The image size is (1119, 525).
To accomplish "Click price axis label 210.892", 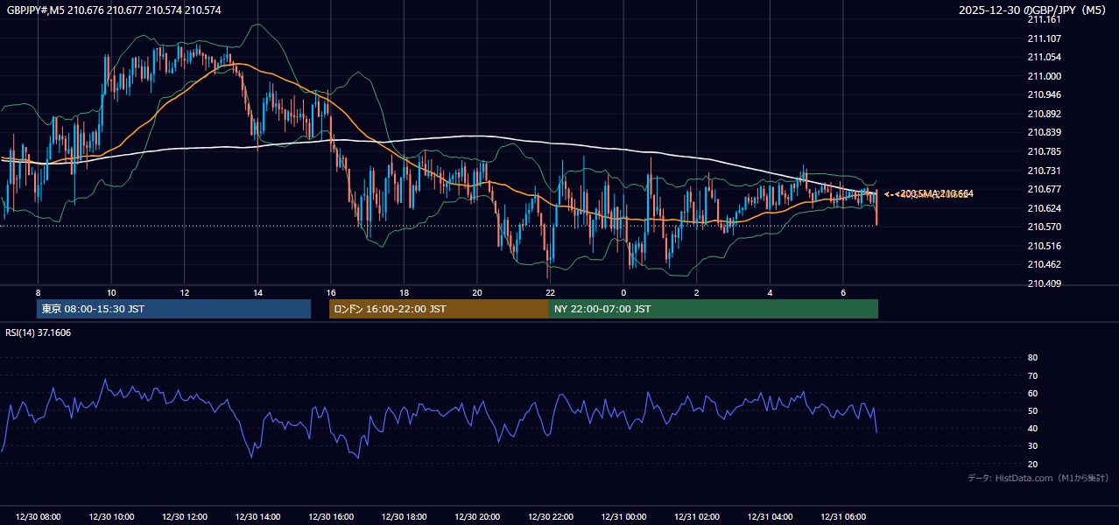I will (1044, 114).
